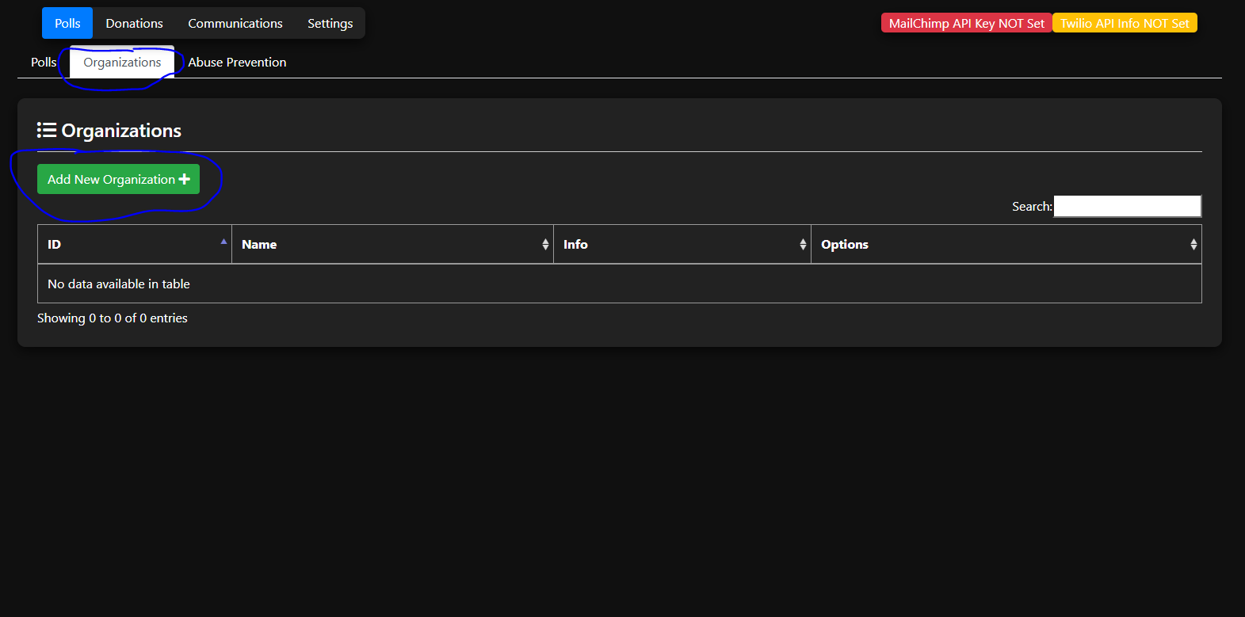Open the Polls main navigation section
Viewport: 1245px width, 617px height.
pyautogui.click(x=67, y=24)
